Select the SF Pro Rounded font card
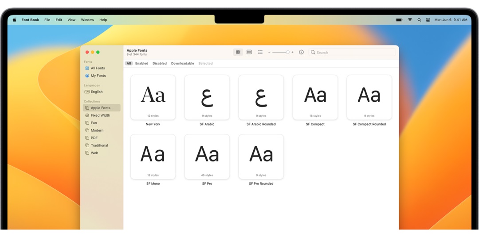This screenshot has height=237, width=479. point(261,157)
